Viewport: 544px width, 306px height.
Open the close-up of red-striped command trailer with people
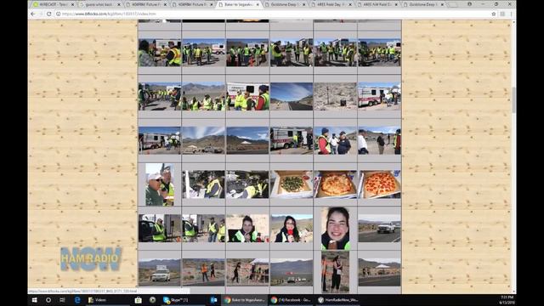(x=247, y=96)
